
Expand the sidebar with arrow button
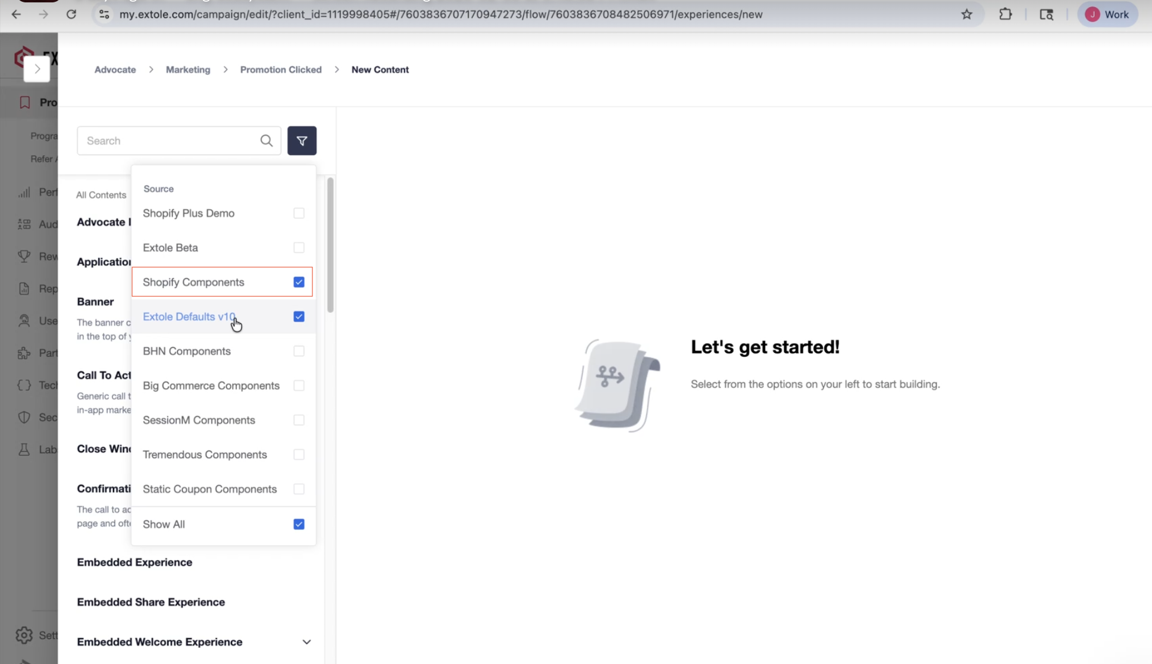(x=37, y=69)
